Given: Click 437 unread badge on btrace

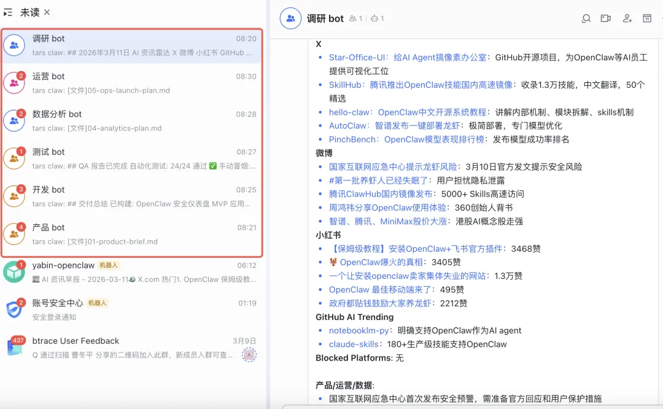Looking at the screenshot, I should (x=18, y=340).
